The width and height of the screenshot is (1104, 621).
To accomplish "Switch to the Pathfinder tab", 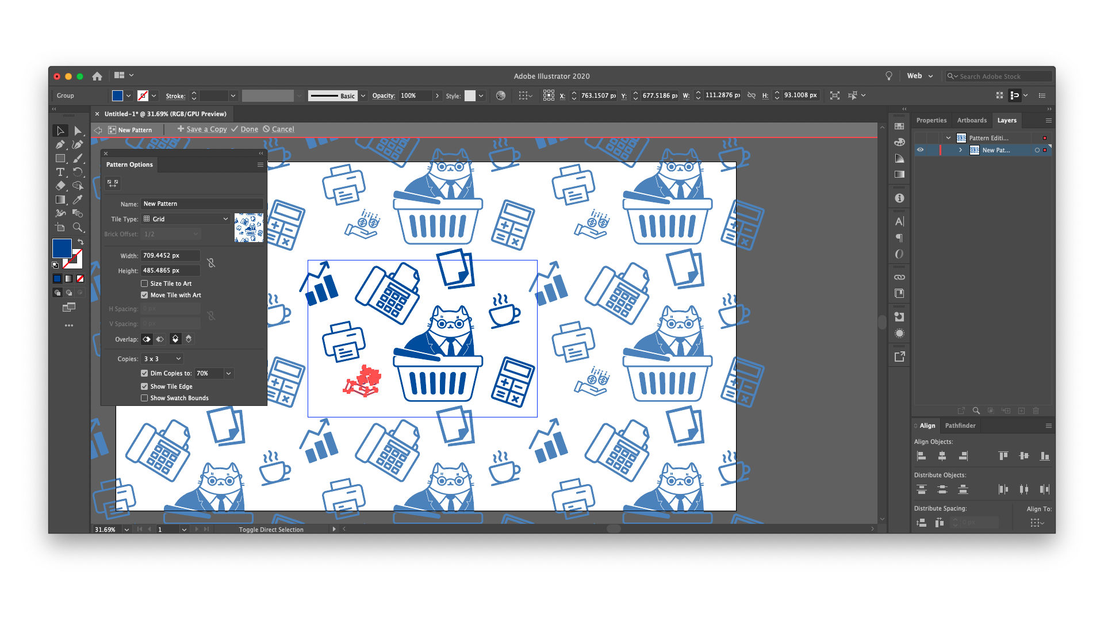I will click(x=960, y=425).
